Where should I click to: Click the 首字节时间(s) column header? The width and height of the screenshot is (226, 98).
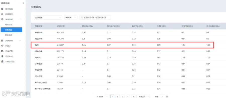[137, 26]
